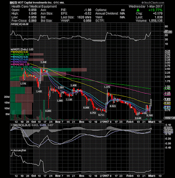175x178 pixels.
Task: Click the 1.42 green price tag on axis
Action: point(167,89)
